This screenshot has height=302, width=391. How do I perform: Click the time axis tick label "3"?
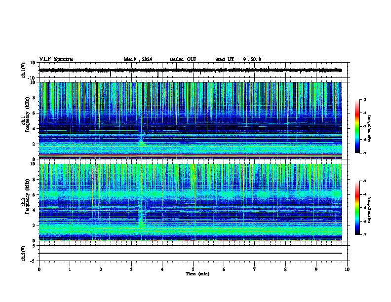click(131, 269)
